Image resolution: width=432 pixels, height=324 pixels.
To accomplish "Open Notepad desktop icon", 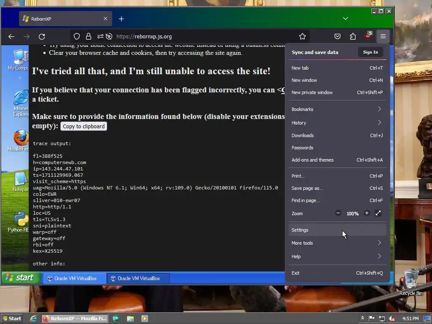I will click(20, 181).
